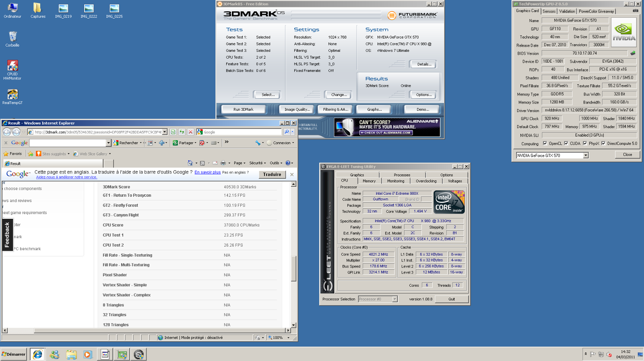Select the IMG_0219 desktop image file
644x361 pixels.
click(63, 10)
